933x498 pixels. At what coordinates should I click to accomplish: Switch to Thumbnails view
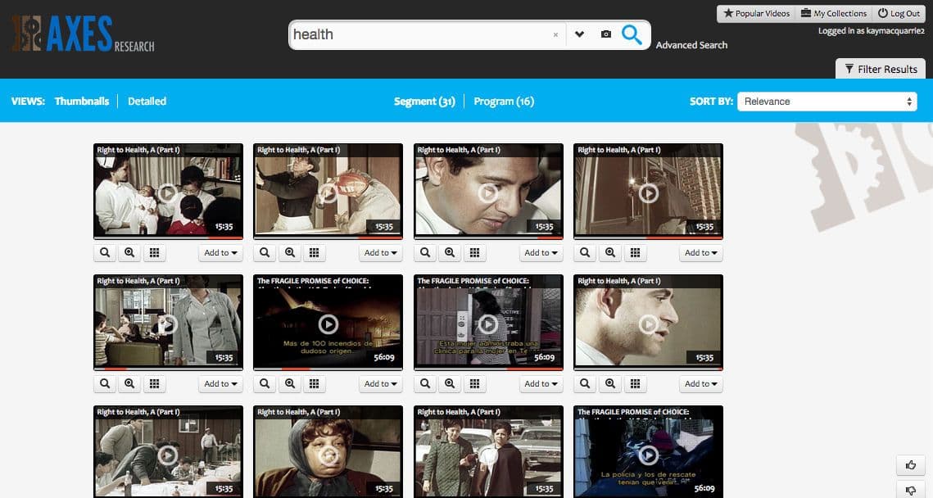pos(82,101)
